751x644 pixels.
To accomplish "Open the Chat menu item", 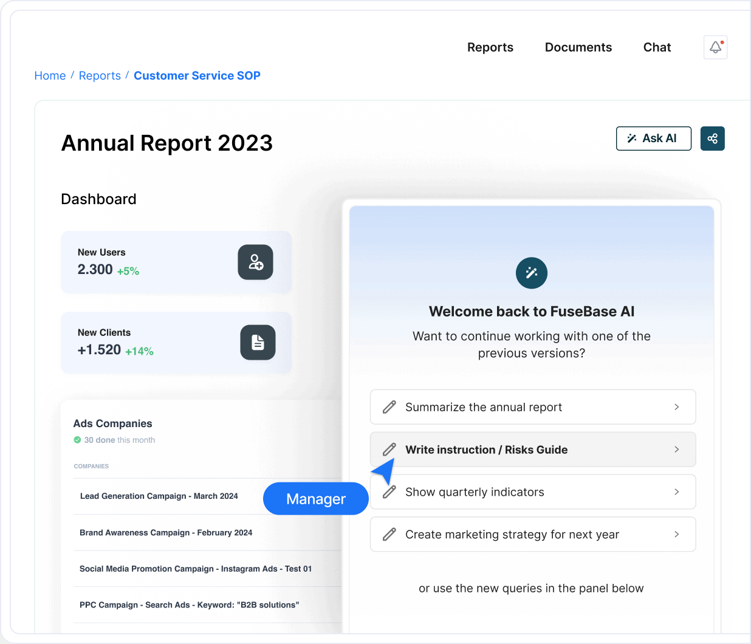I will pos(657,47).
